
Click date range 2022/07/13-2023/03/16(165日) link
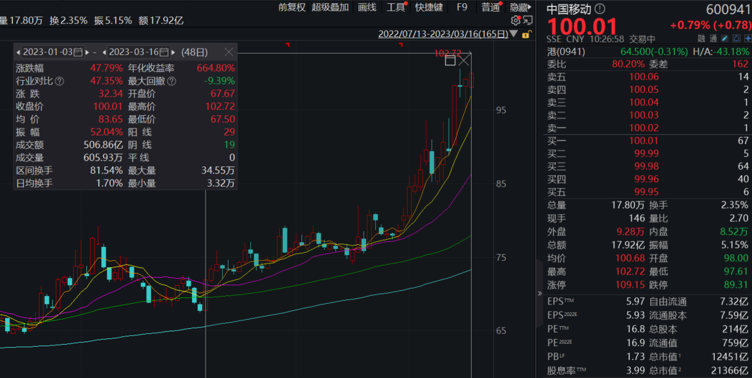[443, 34]
